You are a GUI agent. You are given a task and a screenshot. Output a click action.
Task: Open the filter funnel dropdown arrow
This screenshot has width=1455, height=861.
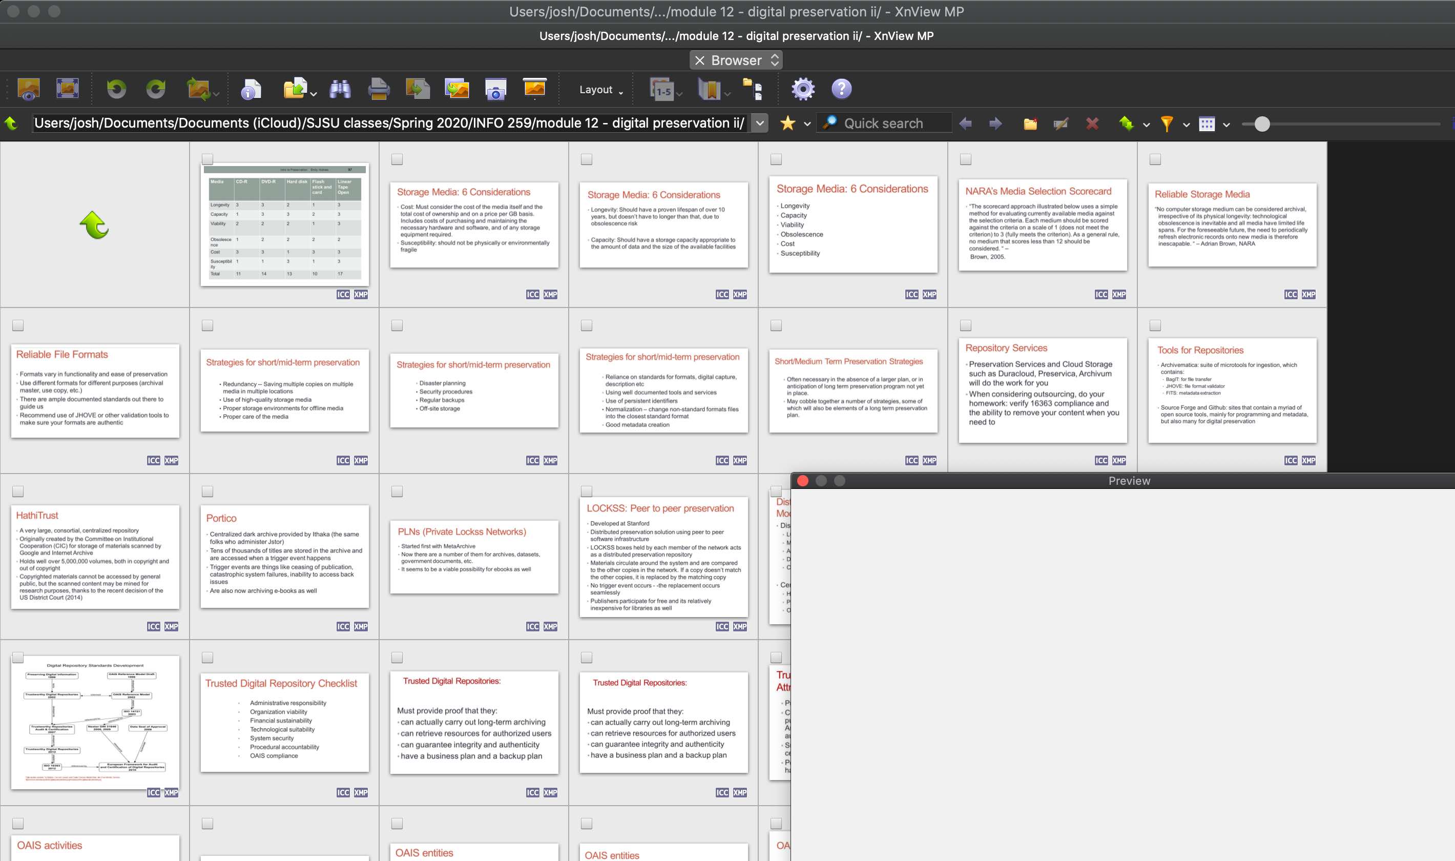coord(1186,124)
